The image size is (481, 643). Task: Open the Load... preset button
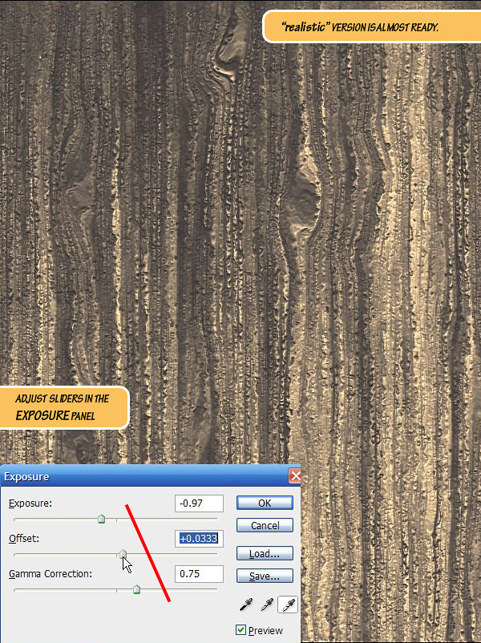point(265,553)
